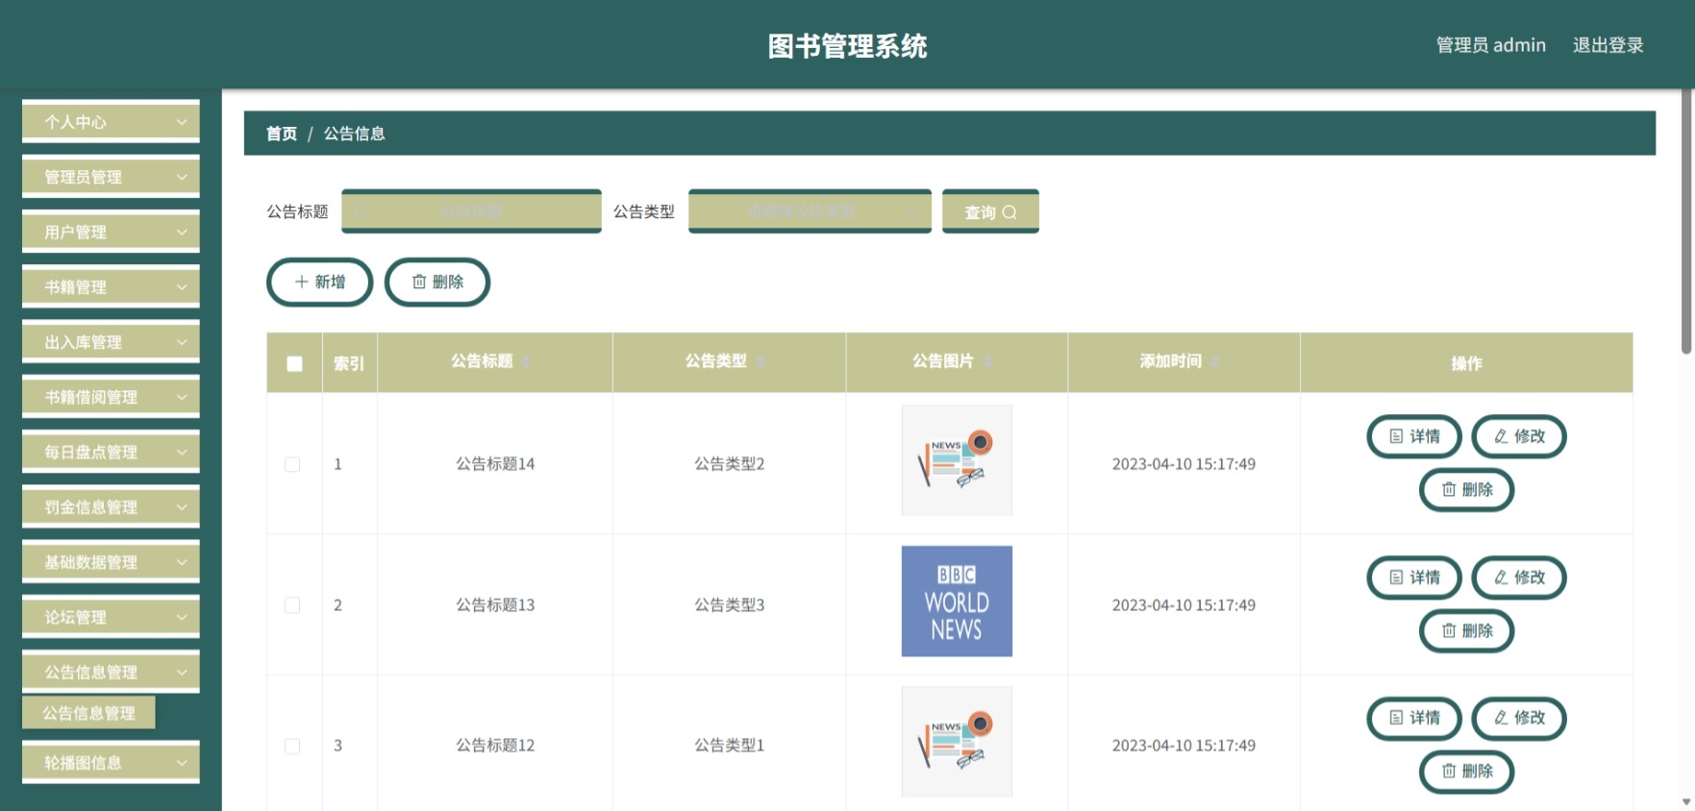
Task: Click trash icon on top 删除 button
Action: pyautogui.click(x=419, y=282)
